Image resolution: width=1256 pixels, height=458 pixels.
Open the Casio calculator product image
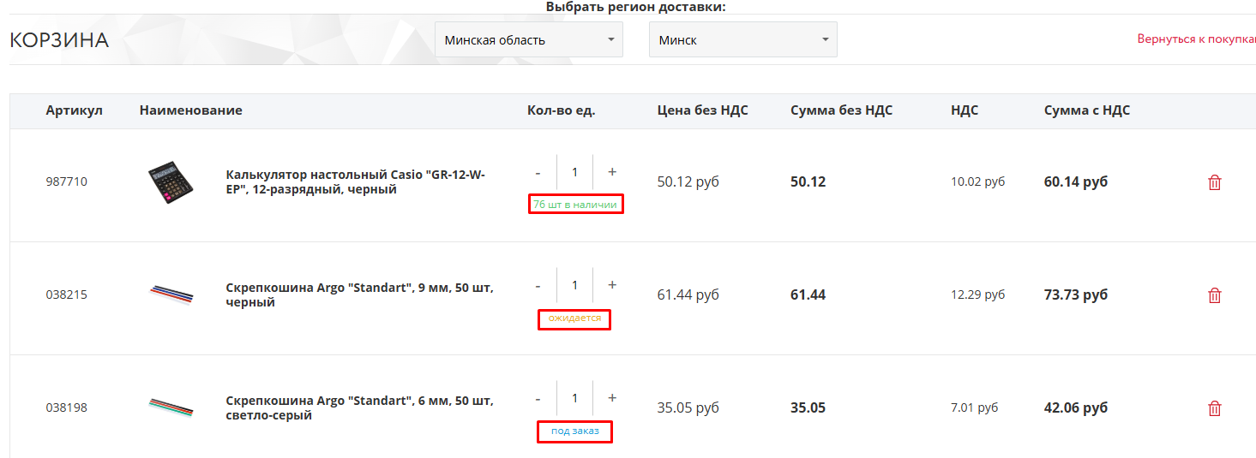171,182
